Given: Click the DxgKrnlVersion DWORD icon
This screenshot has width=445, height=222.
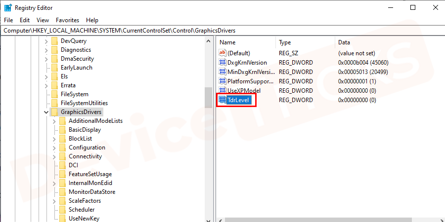Looking at the screenshot, I should coord(222,62).
